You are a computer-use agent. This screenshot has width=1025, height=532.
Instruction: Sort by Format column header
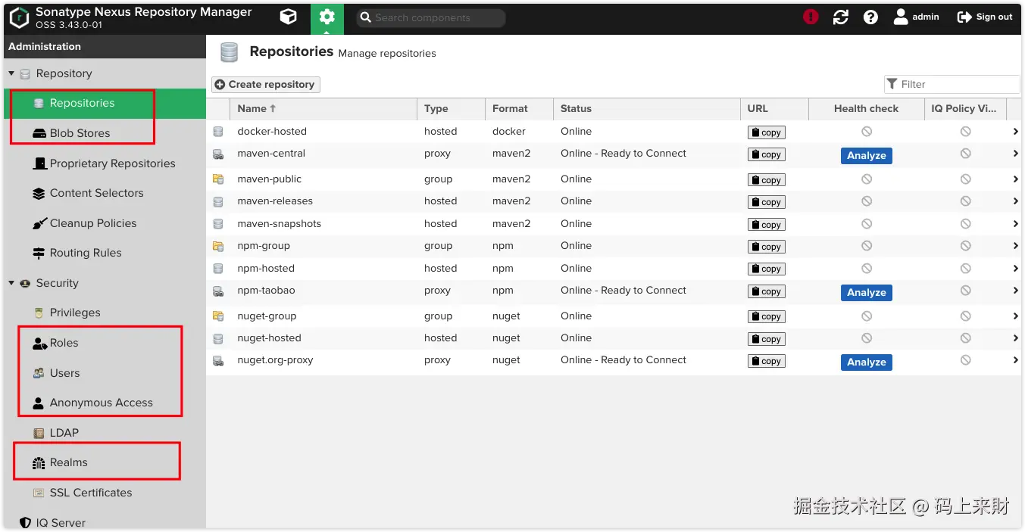pos(519,108)
